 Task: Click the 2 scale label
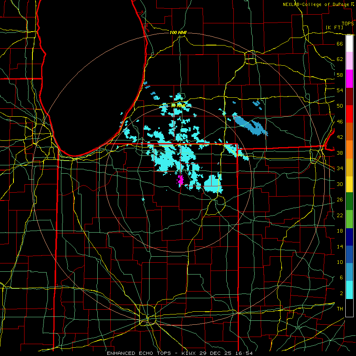point(341,294)
